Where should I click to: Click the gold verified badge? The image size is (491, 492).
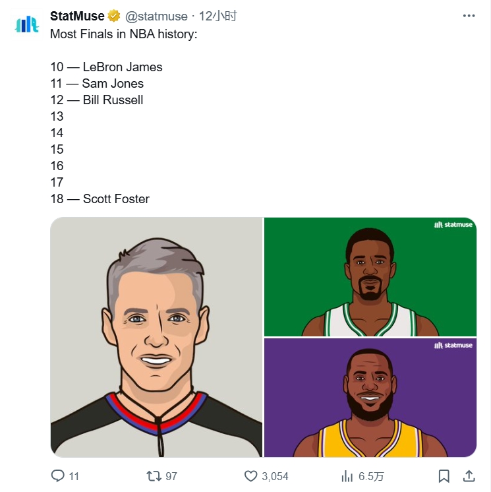114,16
